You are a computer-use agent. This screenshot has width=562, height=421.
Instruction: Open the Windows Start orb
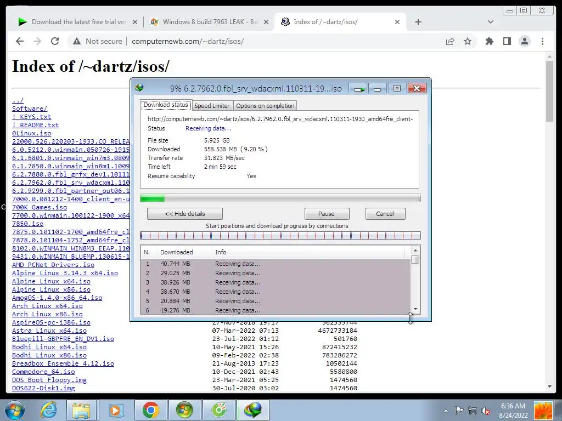(x=14, y=410)
